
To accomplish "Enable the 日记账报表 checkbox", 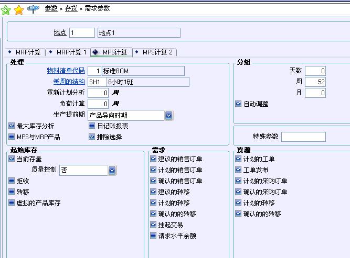I will pyautogui.click(x=92, y=126).
